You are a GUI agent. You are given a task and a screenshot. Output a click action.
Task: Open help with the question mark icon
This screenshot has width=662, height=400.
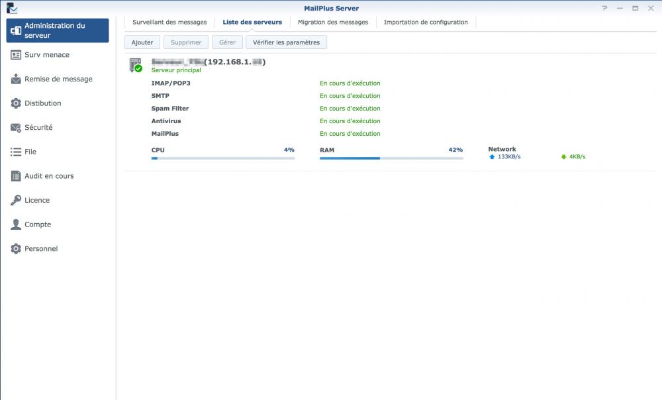coord(604,8)
